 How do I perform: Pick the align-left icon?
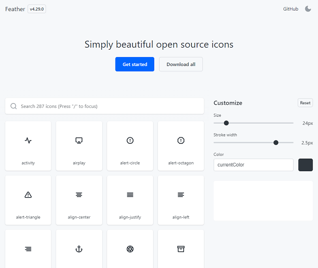pyautogui.click(x=181, y=200)
